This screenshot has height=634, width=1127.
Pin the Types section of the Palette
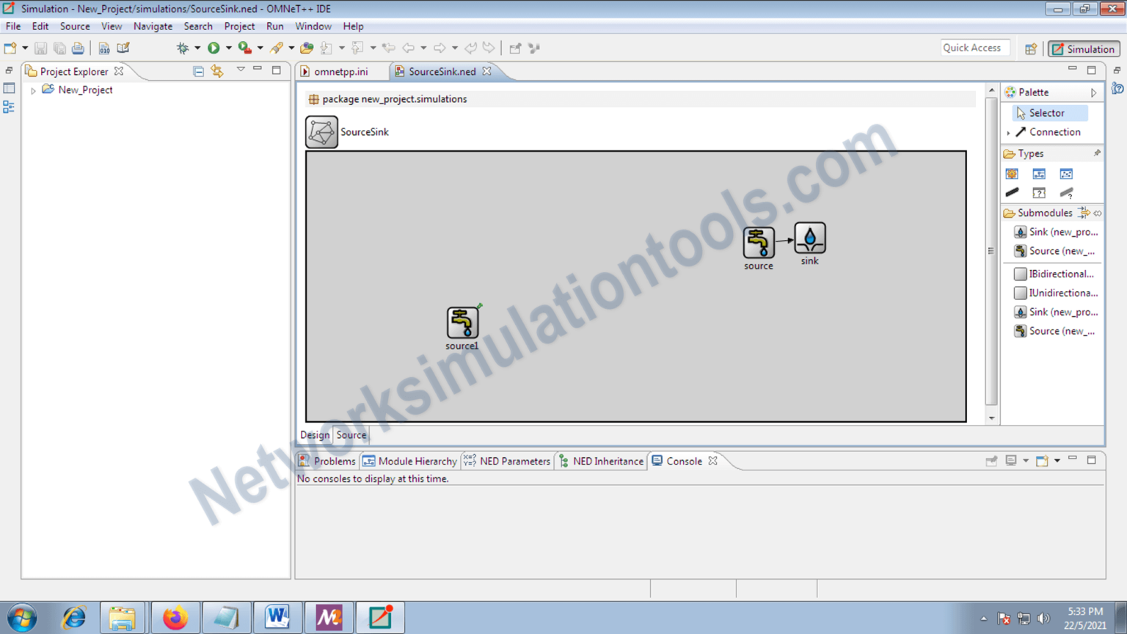pos(1098,153)
